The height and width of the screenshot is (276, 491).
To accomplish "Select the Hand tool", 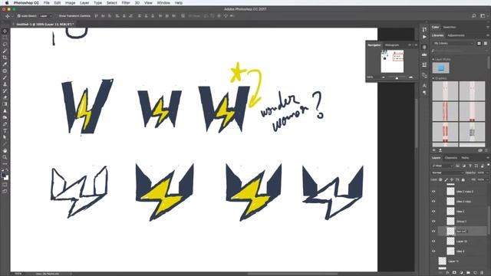I will pyautogui.click(x=5, y=150).
